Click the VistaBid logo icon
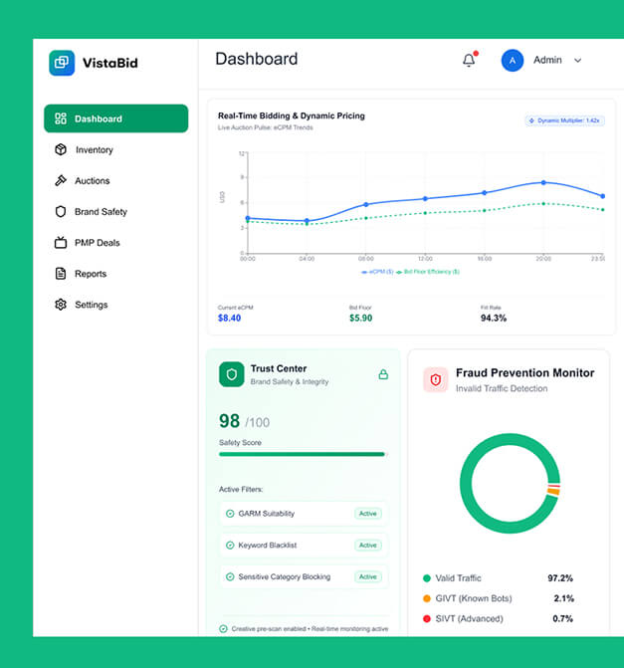624x668 pixels. coord(62,63)
